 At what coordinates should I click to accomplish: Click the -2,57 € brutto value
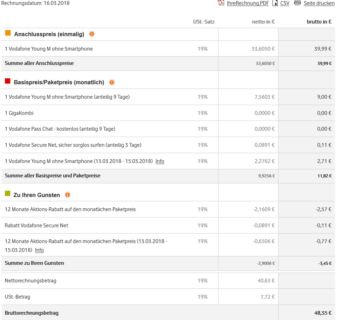[323, 209]
